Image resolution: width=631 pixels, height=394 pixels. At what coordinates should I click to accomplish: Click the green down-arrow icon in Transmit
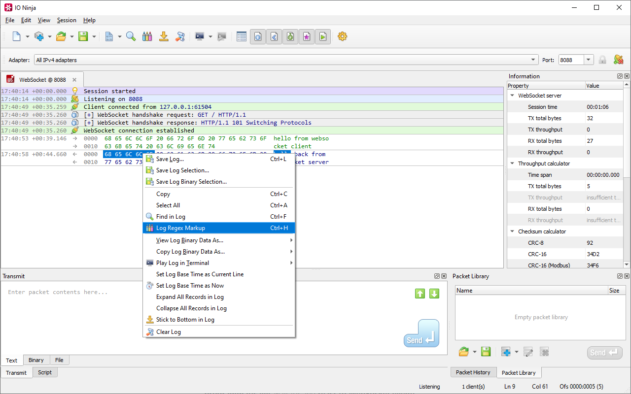pyautogui.click(x=434, y=294)
